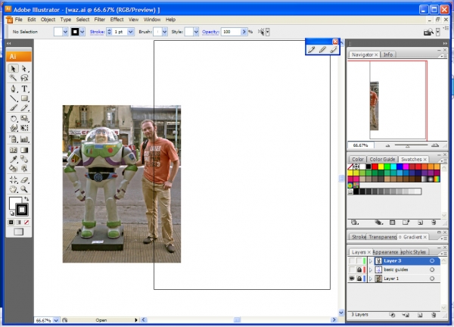Unlock Layer 1 padlock
The image size is (454, 327).
point(359,279)
